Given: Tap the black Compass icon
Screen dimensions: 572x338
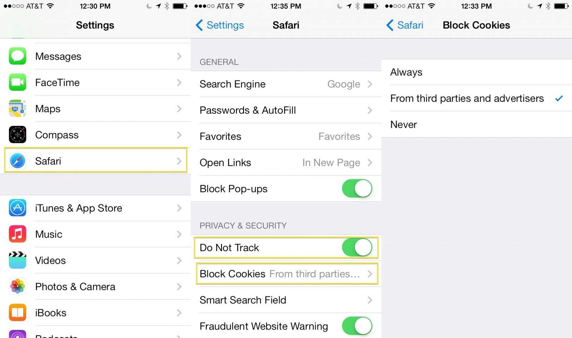Looking at the screenshot, I should click(x=18, y=135).
